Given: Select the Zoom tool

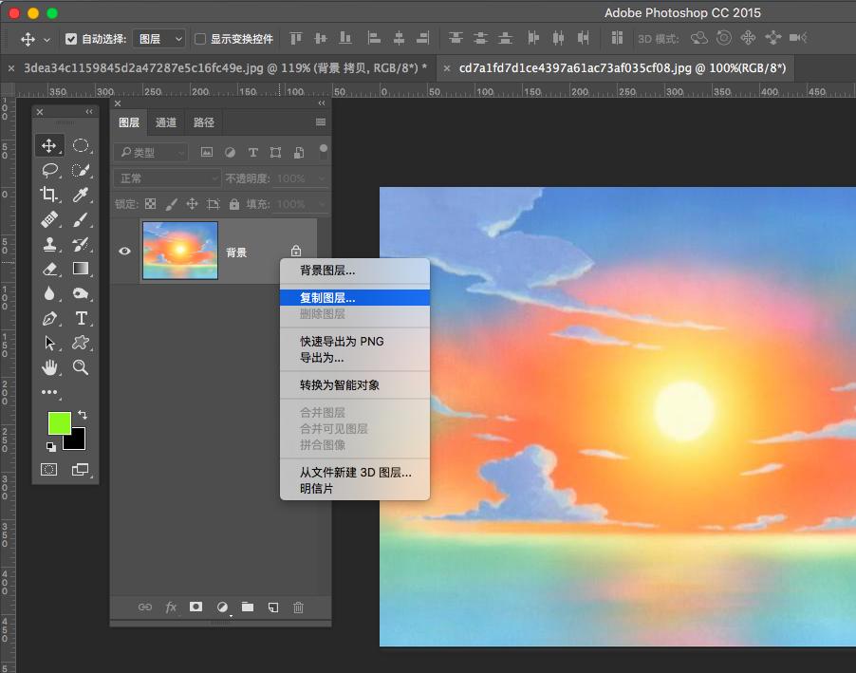Looking at the screenshot, I should (81, 367).
